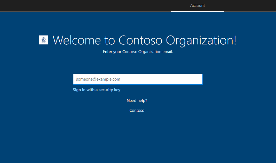Click the Welcome to Contoso Organization heading
The image size is (276, 163).
pyautogui.click(x=145, y=40)
